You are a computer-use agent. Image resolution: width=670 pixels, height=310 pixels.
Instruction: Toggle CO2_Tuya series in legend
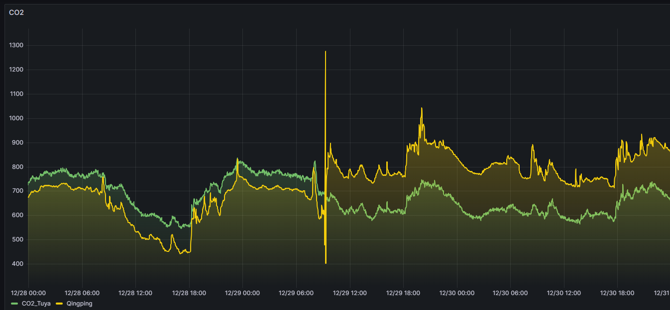coord(35,303)
